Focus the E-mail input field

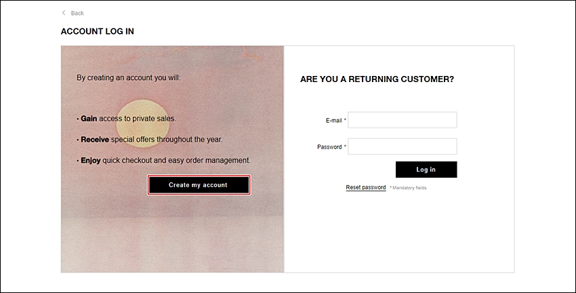pyautogui.click(x=403, y=120)
